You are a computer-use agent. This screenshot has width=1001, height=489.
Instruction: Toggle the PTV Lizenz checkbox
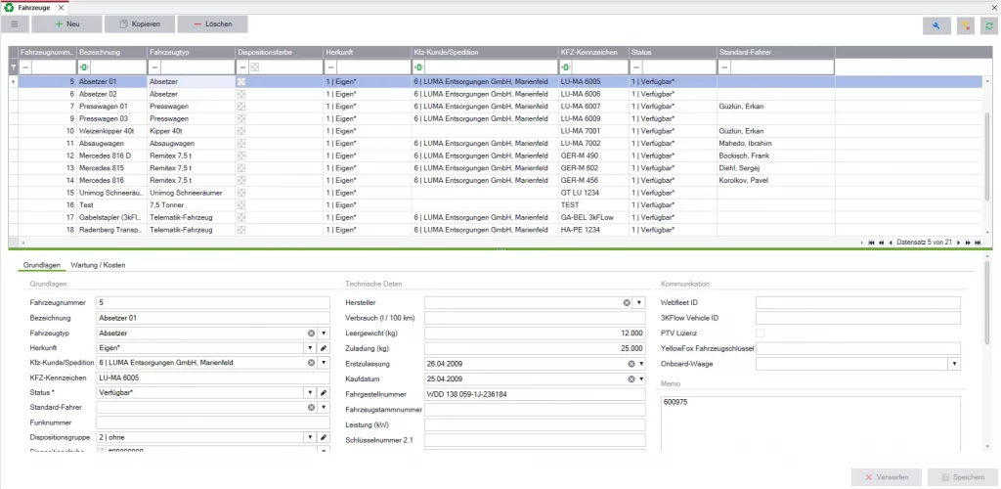tap(760, 333)
